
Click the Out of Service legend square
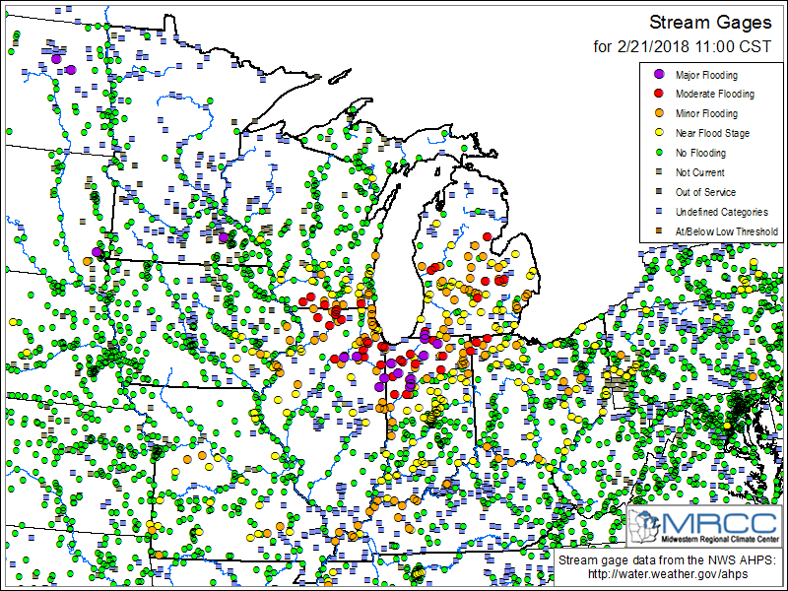click(x=659, y=192)
